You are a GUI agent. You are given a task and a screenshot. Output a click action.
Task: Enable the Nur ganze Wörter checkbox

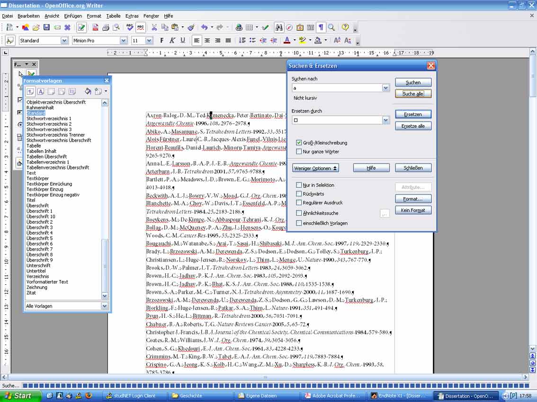click(x=299, y=151)
